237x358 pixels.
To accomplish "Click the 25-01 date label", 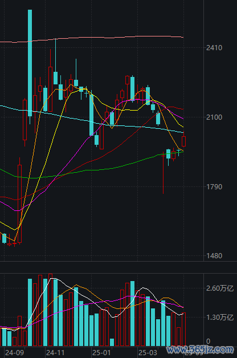I will (101, 353).
